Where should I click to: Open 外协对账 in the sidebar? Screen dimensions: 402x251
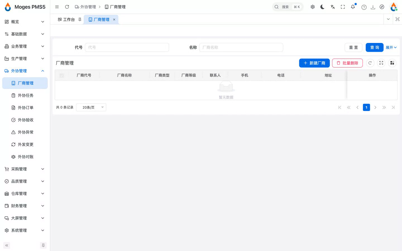click(25, 157)
